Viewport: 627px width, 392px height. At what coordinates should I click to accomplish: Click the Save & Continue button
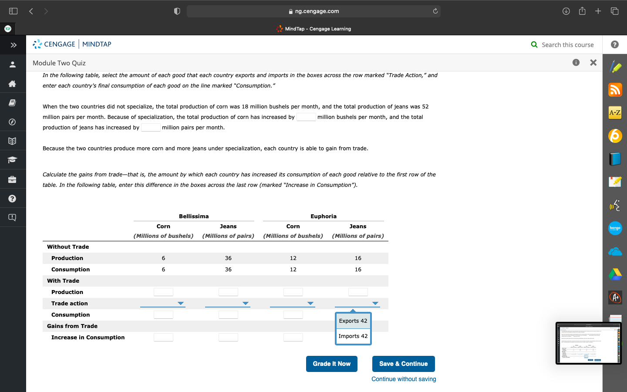coord(404,364)
